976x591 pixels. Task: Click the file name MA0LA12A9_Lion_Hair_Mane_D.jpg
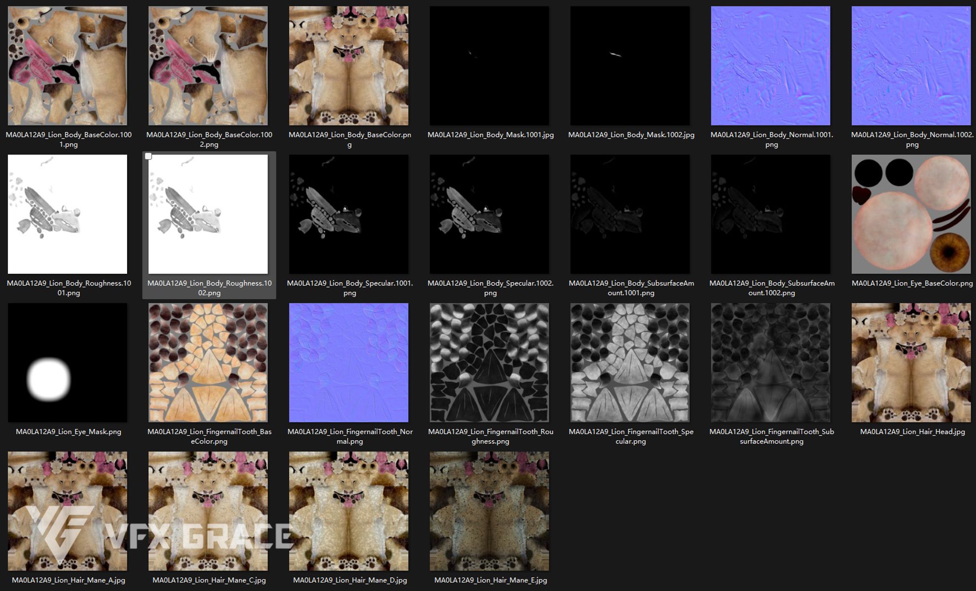(350, 580)
